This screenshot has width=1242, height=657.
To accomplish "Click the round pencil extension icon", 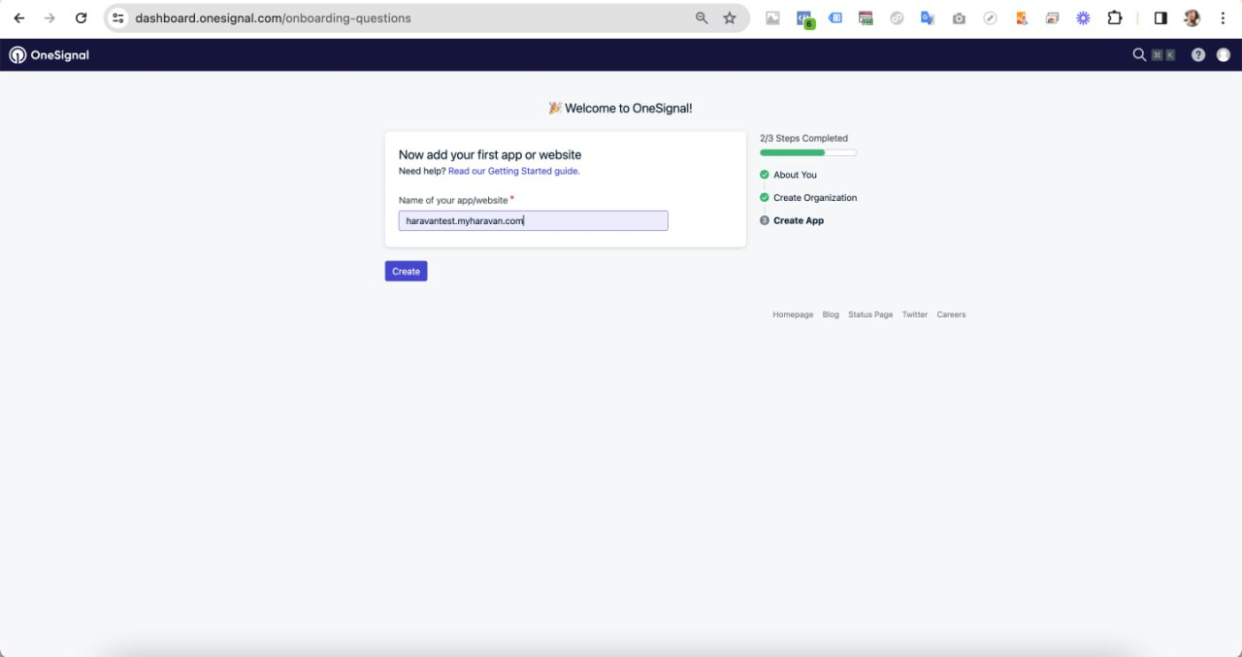I will (990, 17).
